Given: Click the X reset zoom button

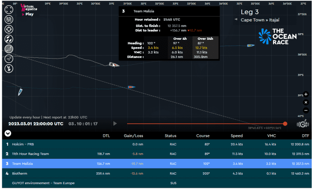Looking at the screenshot, I should (x=306, y=102).
